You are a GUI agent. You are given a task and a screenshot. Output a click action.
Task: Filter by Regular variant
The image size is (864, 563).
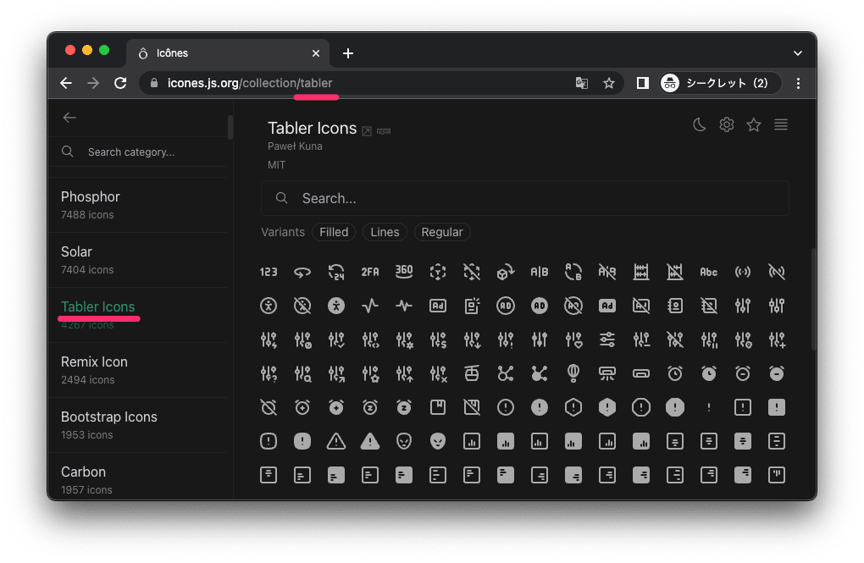(x=442, y=232)
